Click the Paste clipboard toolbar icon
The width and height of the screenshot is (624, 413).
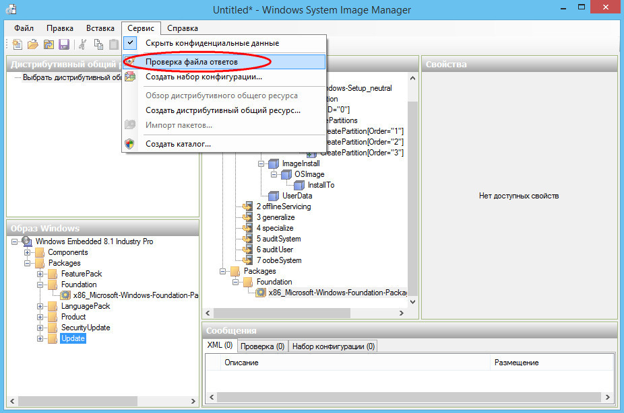tap(114, 44)
